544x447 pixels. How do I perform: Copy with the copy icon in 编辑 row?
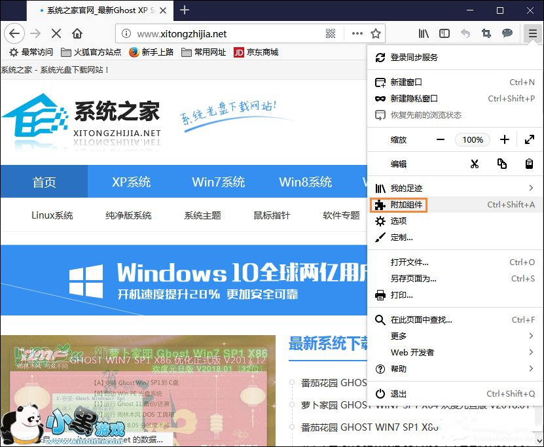coord(501,164)
